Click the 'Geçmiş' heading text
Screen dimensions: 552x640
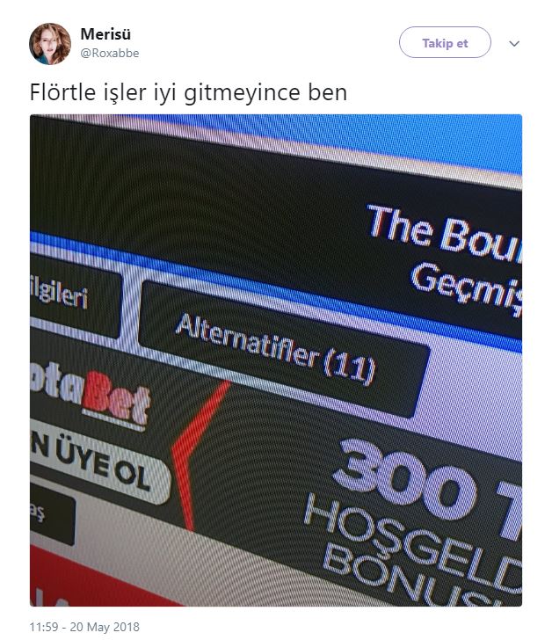pyautogui.click(x=466, y=286)
